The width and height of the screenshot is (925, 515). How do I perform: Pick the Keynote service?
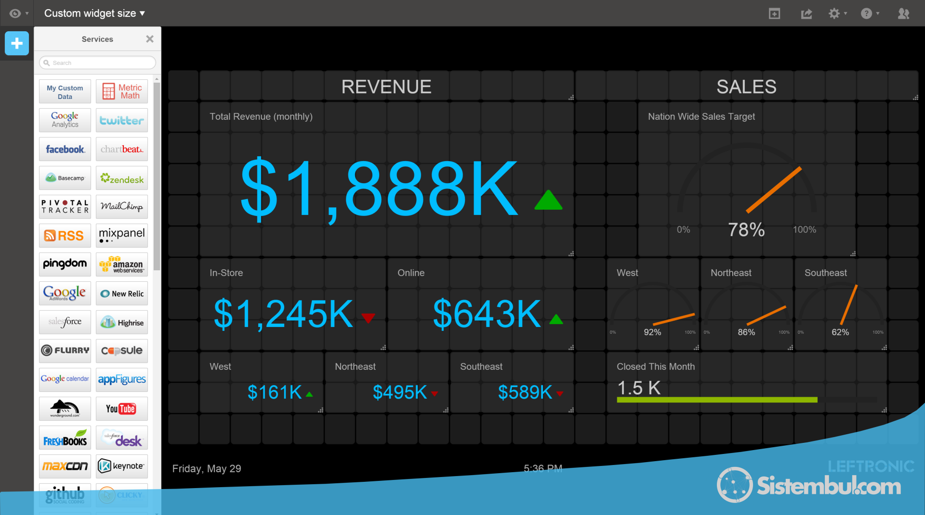[x=122, y=466]
